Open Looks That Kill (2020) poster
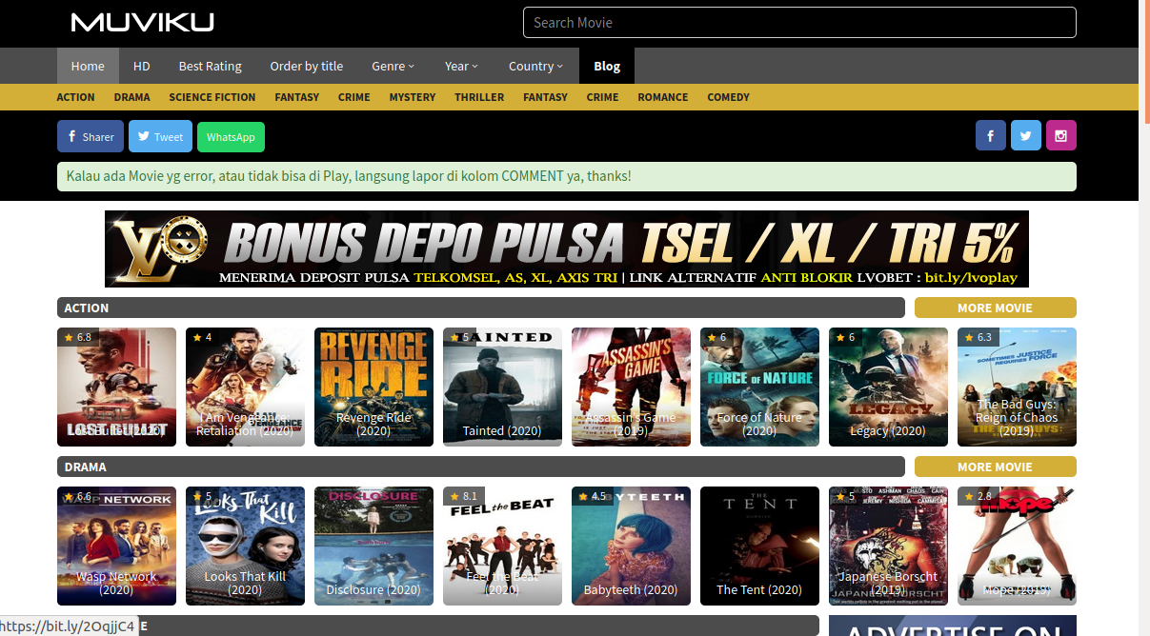Viewport: 1150px width, 636px height. click(245, 546)
